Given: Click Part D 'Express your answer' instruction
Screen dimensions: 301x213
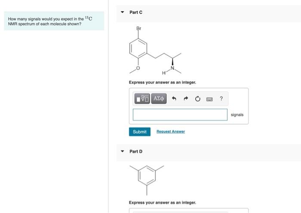Looking at the screenshot, I should [x=163, y=203].
